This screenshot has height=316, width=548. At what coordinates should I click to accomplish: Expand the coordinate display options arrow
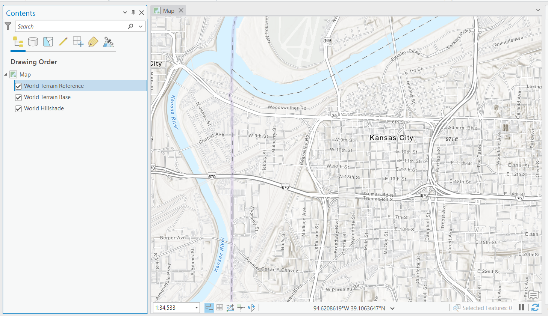pyautogui.click(x=392, y=308)
